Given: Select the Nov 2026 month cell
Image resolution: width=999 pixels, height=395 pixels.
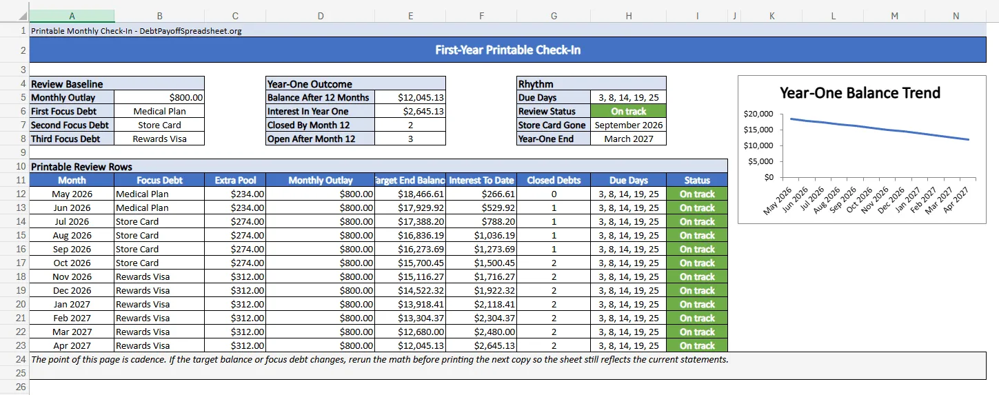Looking at the screenshot, I should (x=72, y=276).
